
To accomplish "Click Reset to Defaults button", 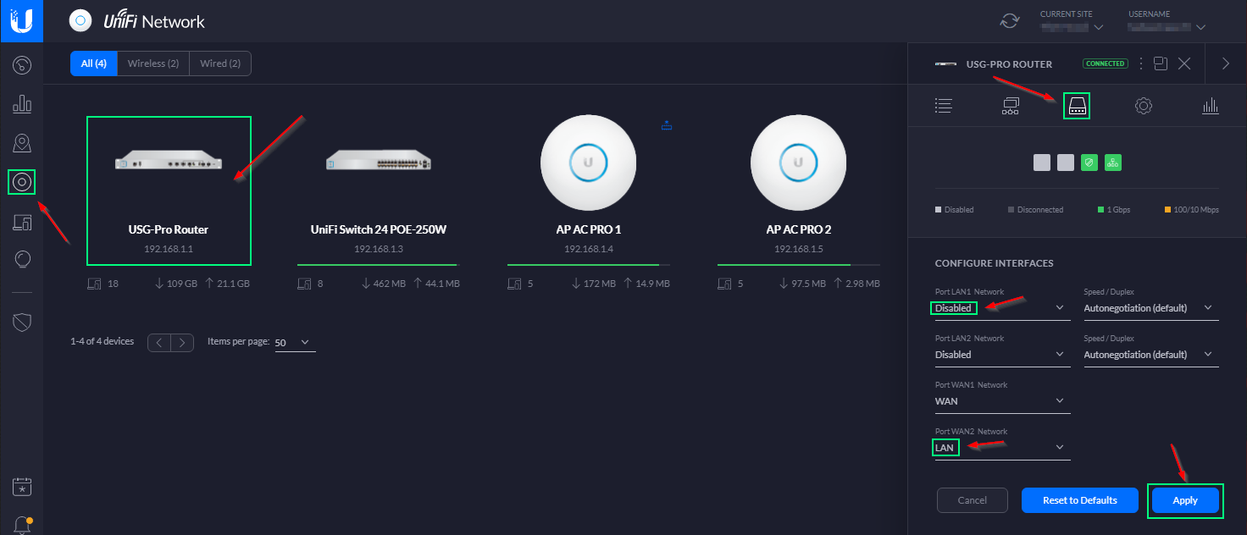I will pyautogui.click(x=1079, y=500).
